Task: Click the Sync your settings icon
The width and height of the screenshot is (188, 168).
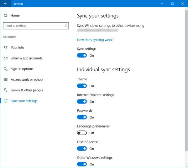Action: click(x=5, y=101)
